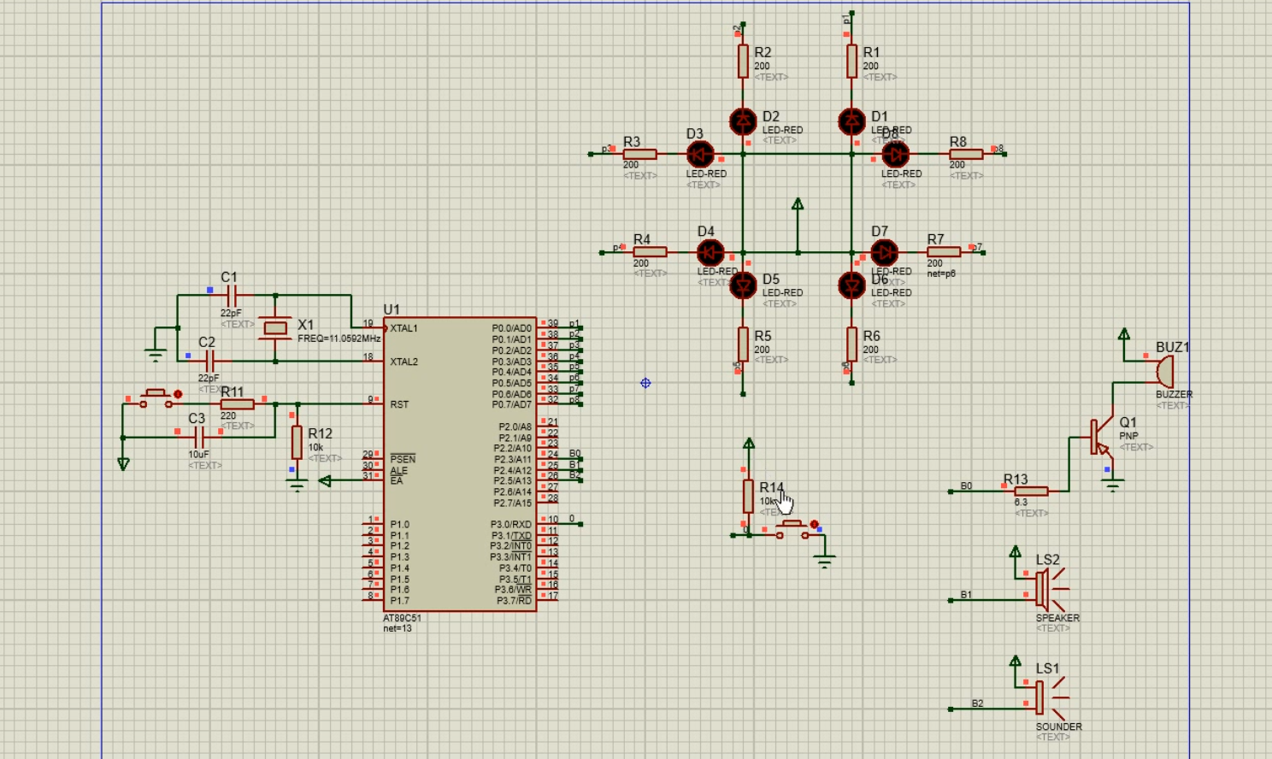Select resistor R11 symbol
This screenshot has width=1272, height=759.
coord(237,404)
